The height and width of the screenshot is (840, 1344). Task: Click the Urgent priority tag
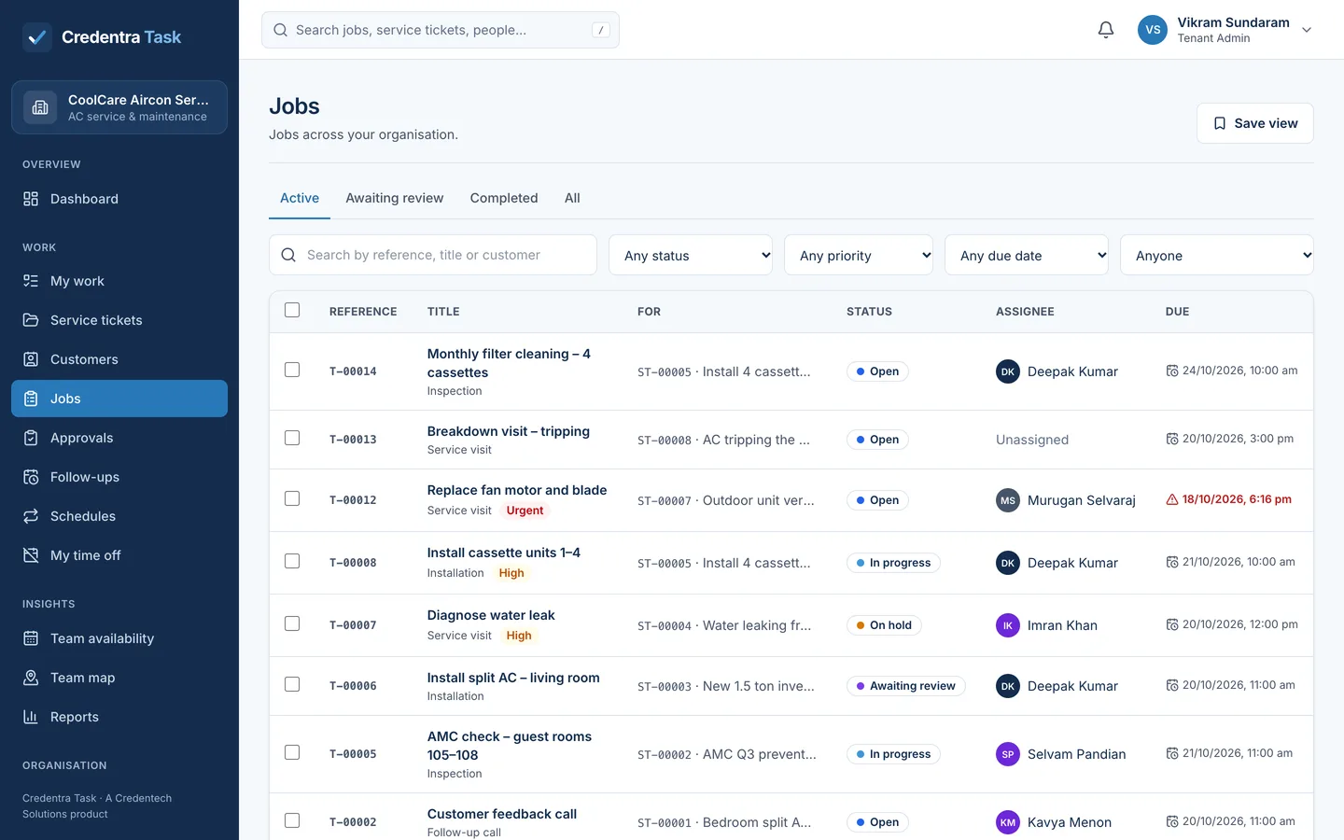pos(525,511)
